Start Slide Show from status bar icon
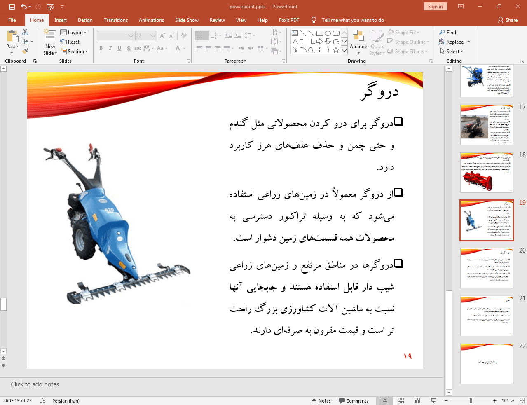527x405 pixels. click(x=433, y=401)
